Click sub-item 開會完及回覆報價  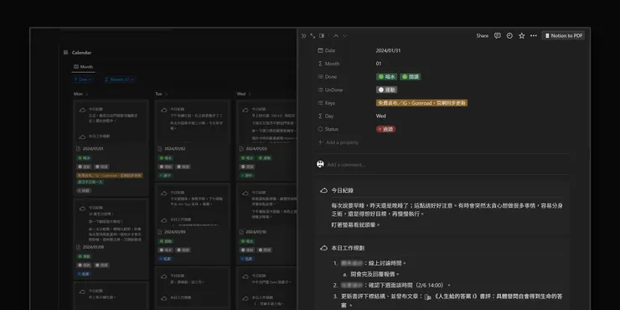pyautogui.click(x=375, y=274)
